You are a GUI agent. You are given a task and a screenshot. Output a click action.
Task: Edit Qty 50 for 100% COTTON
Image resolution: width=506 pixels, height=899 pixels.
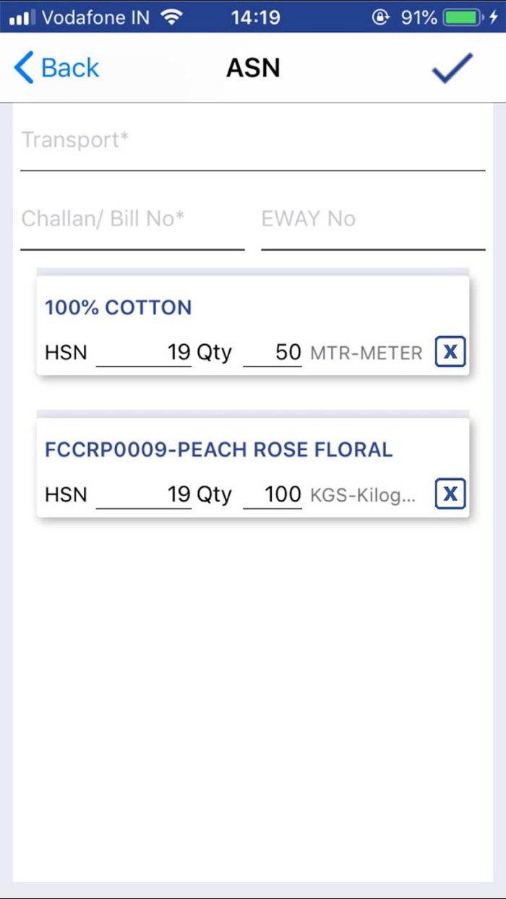coord(273,353)
